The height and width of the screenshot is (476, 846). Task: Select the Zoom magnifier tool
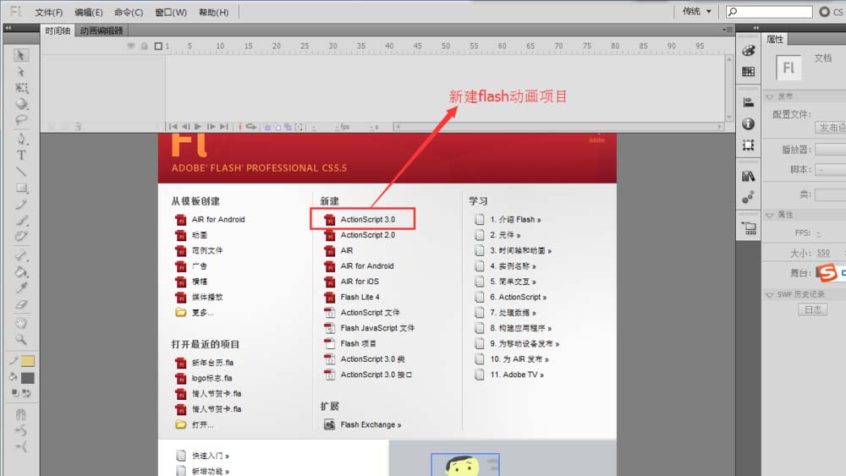pos(21,339)
